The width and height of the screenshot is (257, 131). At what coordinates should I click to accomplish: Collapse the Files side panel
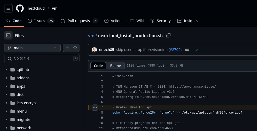pyautogui.click(x=8, y=35)
